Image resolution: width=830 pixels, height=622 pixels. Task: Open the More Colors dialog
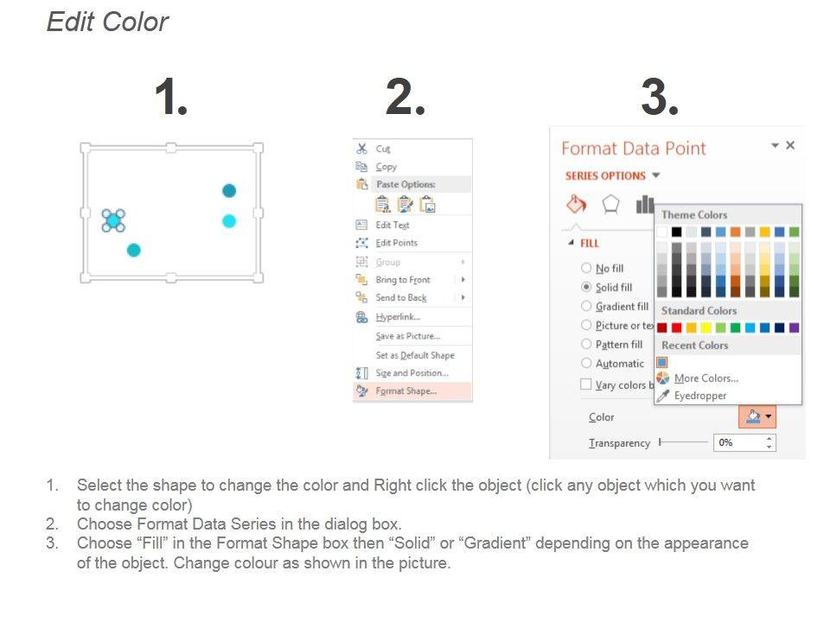pos(705,378)
